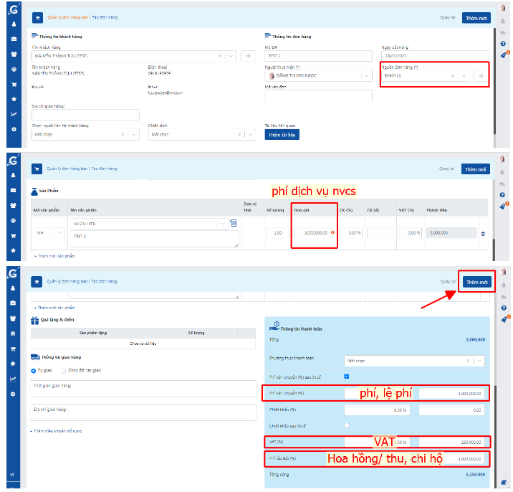Click note icon next to NHÃN HIỆU product
The width and height of the screenshot is (513, 492).
(234, 223)
